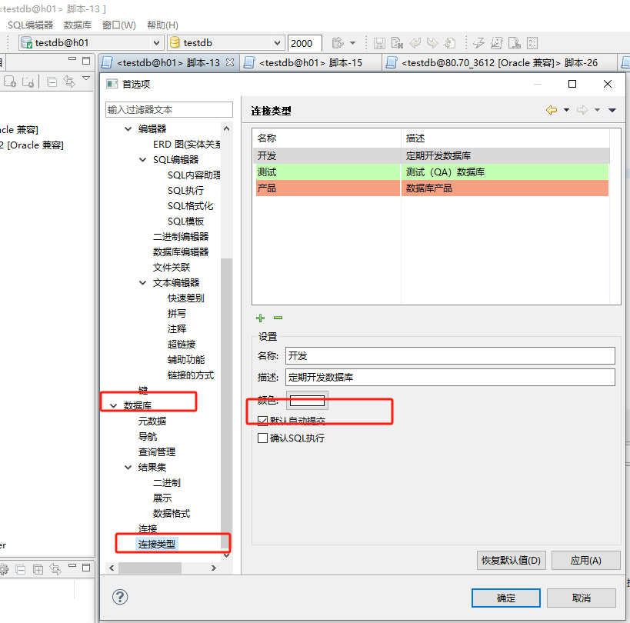Maximize the bottom-left panel
This screenshot has width=630, height=623.
click(x=86, y=568)
